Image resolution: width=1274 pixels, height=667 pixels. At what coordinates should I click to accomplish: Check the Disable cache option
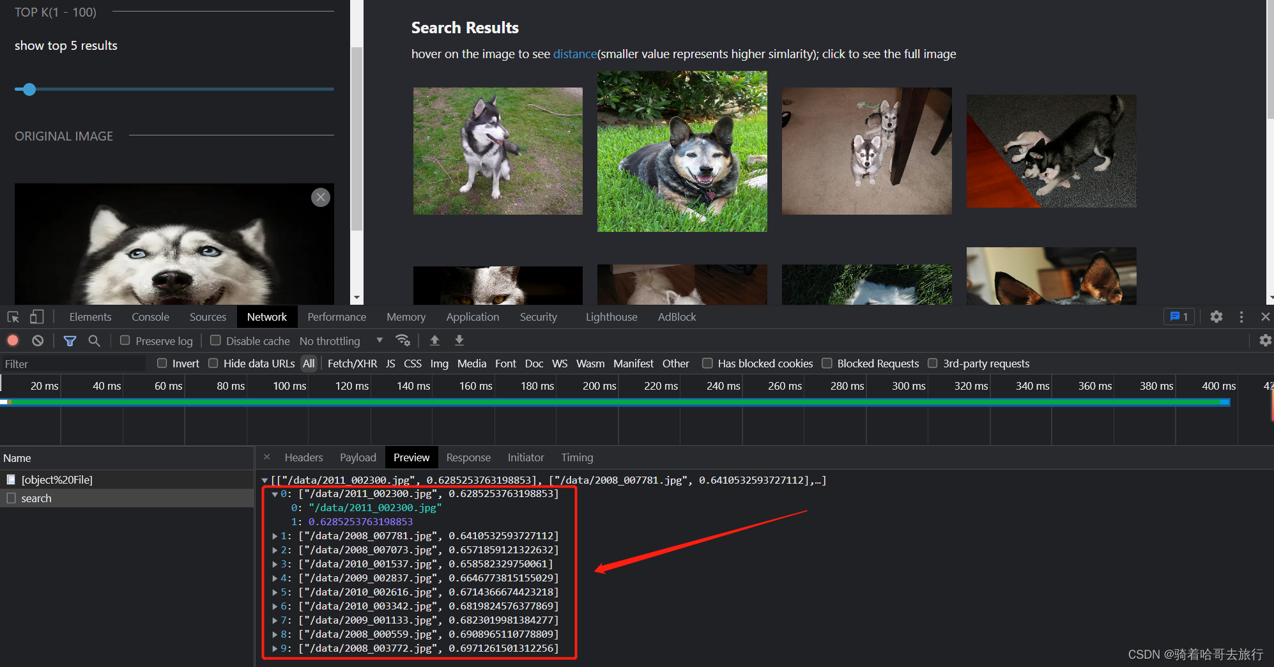215,341
